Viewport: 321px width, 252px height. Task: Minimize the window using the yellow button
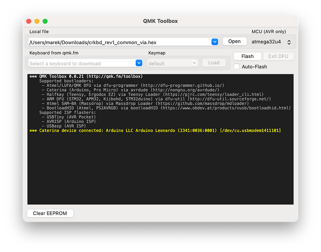tap(37, 21)
